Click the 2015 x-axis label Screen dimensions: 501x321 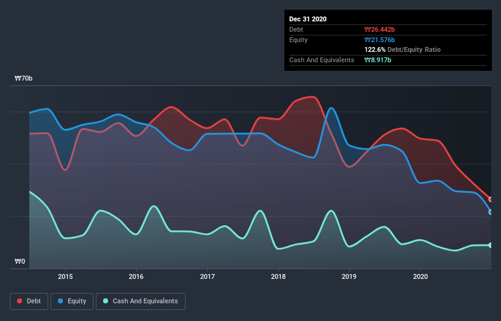[65, 276]
